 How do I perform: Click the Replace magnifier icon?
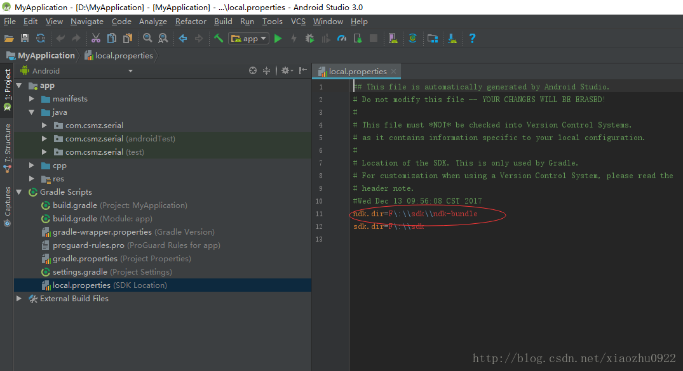tap(163, 39)
